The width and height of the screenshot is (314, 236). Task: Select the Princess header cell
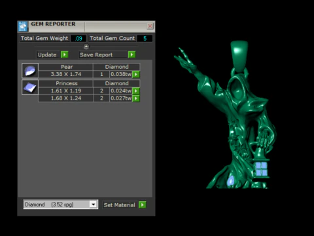[66, 83]
